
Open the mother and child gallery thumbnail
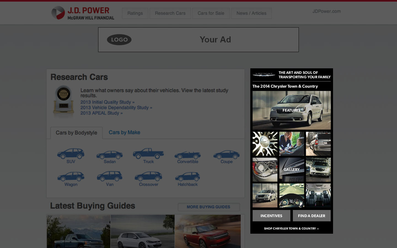pyautogui.click(x=292, y=144)
